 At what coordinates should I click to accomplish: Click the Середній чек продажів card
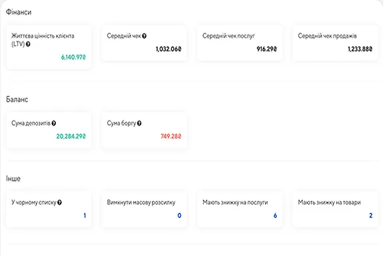[x=335, y=43]
